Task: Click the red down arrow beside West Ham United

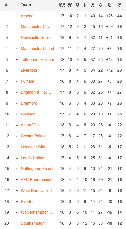Action: [x=17, y=191]
